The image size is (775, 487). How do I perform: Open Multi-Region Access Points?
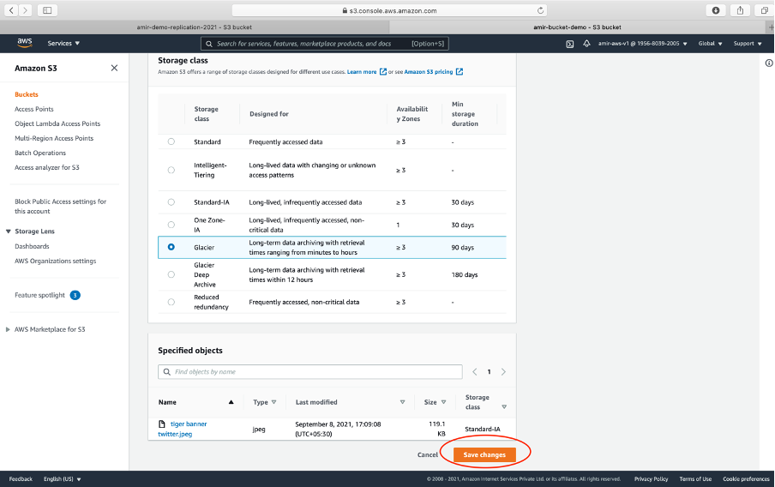[54, 138]
